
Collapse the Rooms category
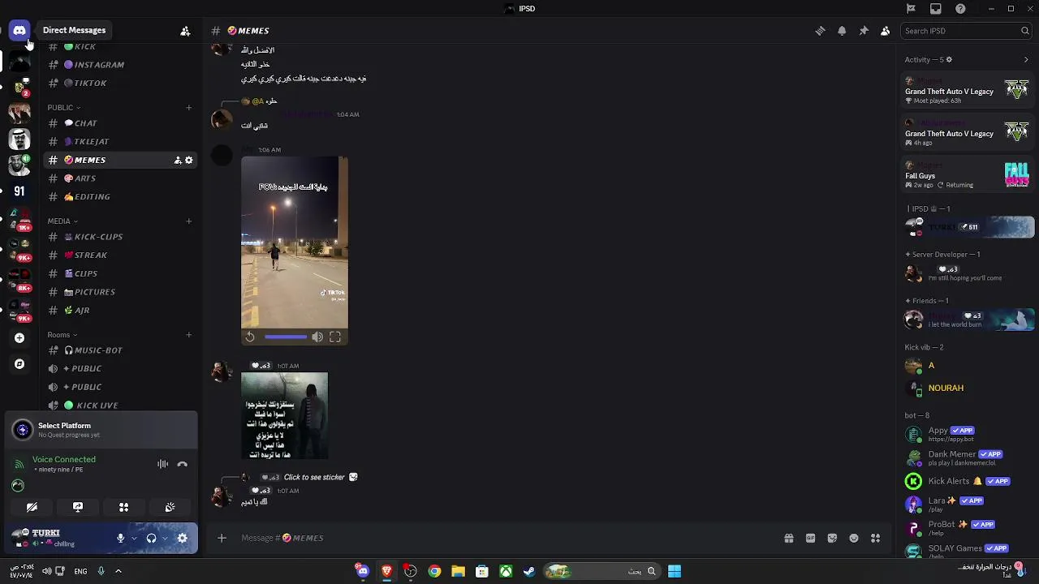(63, 334)
